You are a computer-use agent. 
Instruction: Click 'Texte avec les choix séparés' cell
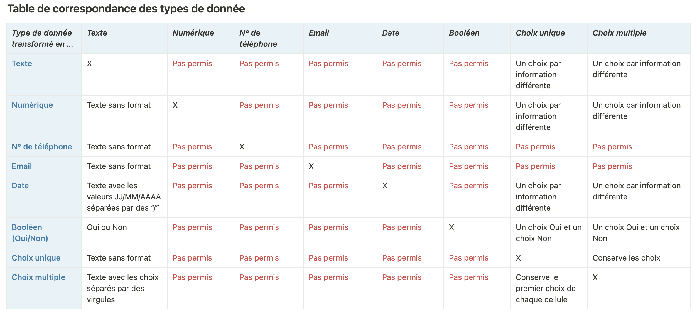[123, 288]
